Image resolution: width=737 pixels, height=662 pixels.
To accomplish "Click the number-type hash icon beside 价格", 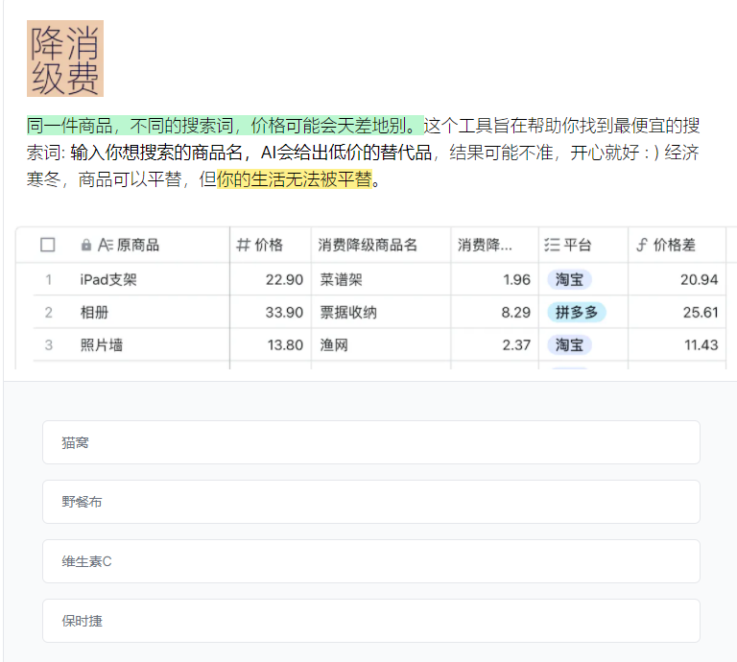I will [243, 246].
